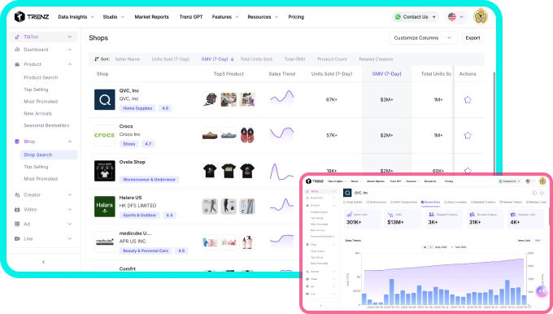Open Crocs' brown clog product thumbnail

pos(210,135)
